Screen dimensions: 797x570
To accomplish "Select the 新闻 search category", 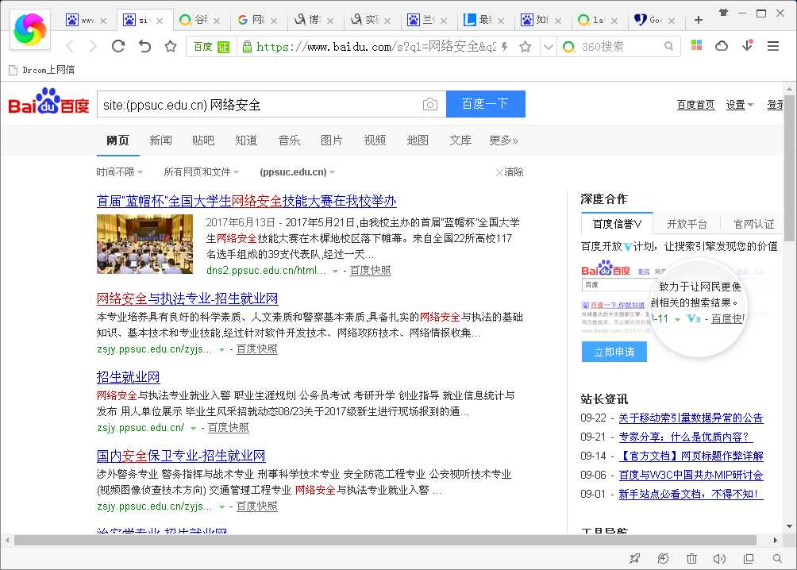I will point(160,141).
